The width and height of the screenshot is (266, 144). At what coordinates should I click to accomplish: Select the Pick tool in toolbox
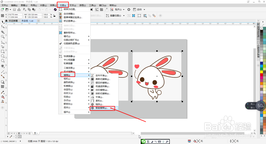(x=3, y=22)
